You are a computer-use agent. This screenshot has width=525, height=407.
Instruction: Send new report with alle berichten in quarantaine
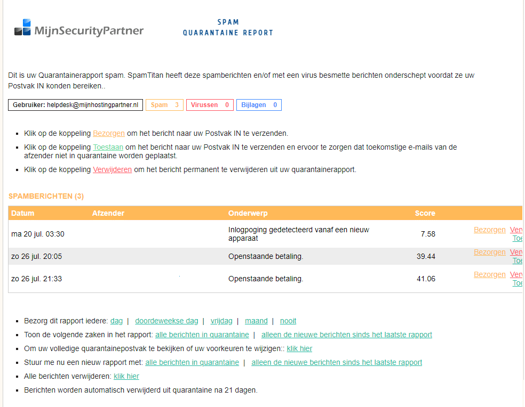click(x=192, y=363)
